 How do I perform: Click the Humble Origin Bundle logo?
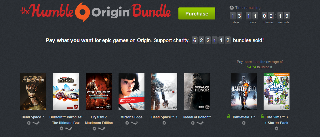point(96,11)
